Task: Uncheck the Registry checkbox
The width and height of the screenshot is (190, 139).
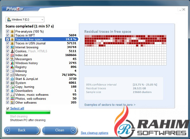Action: 8,67
